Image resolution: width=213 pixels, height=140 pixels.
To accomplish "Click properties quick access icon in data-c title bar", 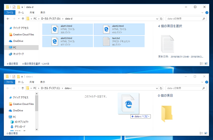I will [14, 76].
